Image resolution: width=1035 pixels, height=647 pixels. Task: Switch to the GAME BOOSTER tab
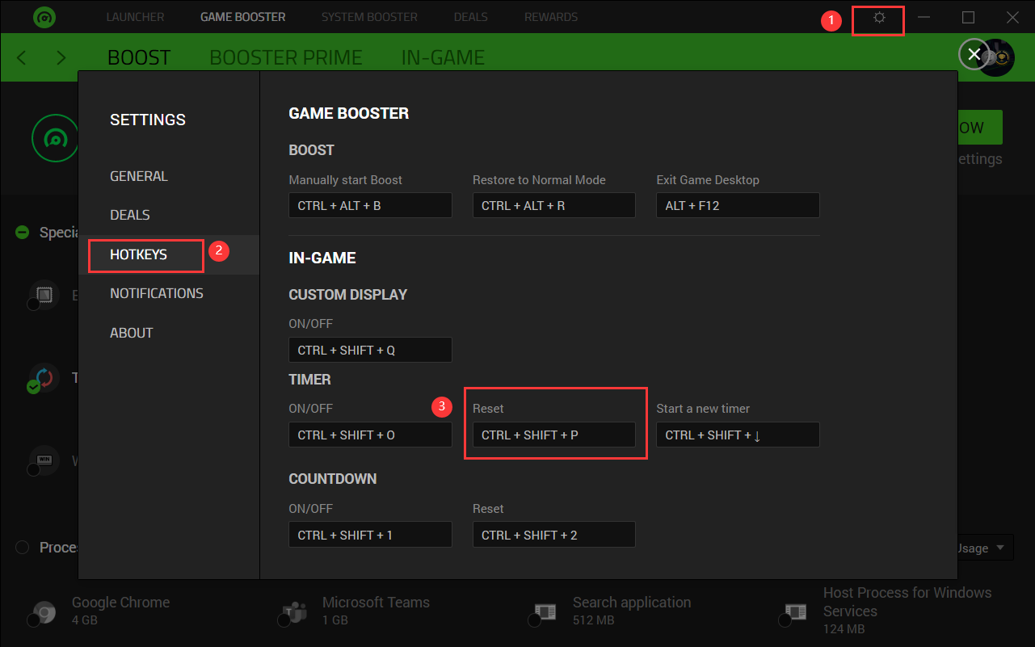tap(242, 17)
